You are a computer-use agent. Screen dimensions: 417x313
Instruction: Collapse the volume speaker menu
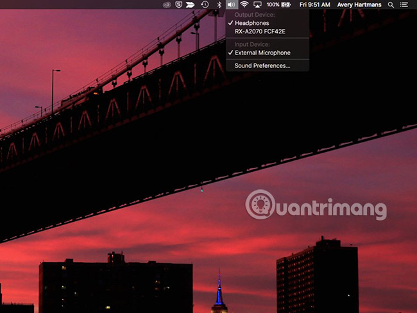point(231,4)
